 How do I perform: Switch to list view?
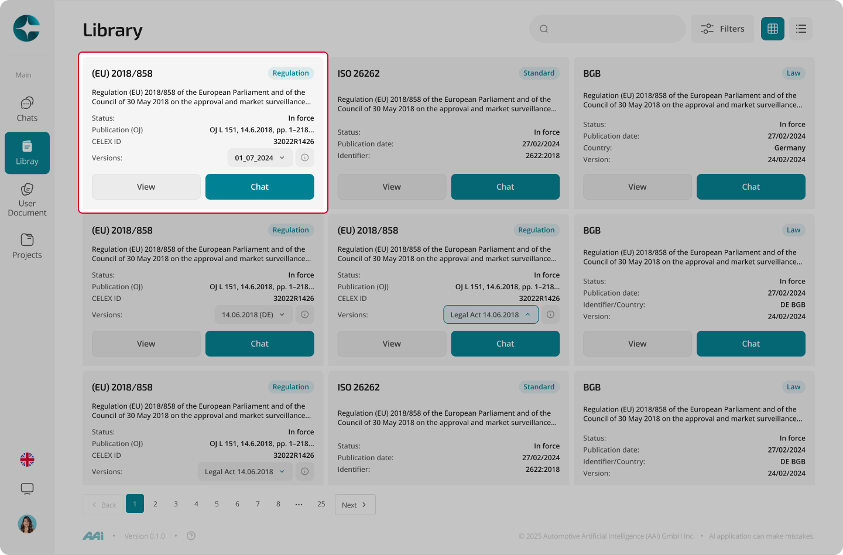coord(801,29)
